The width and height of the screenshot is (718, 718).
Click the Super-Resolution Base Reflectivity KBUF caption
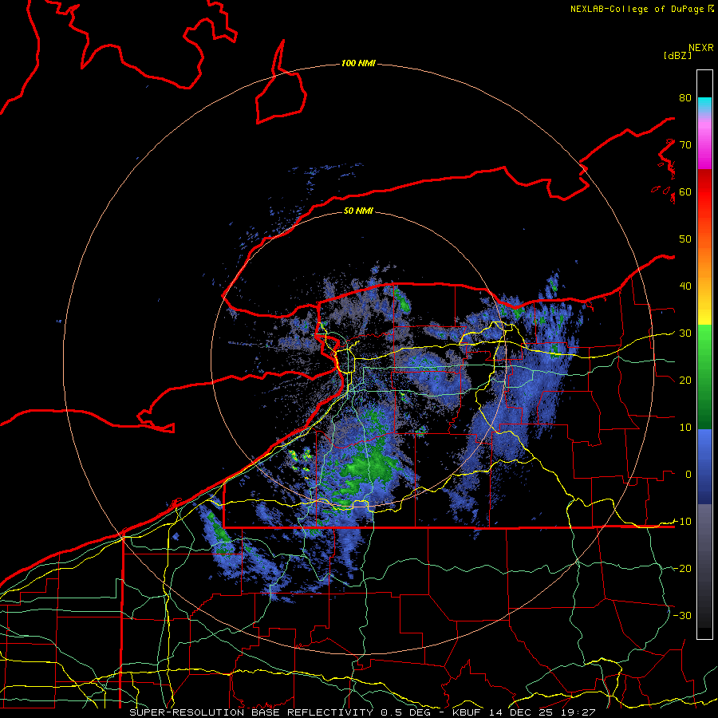362,712
